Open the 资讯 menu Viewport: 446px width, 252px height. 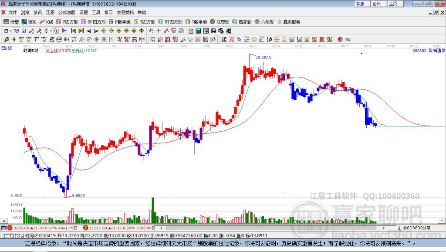37,13
